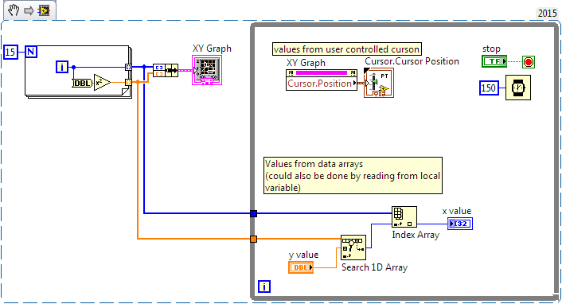Viewport: 562px width, 304px height.
Task: Select the square x² function node
Action: coord(102,83)
